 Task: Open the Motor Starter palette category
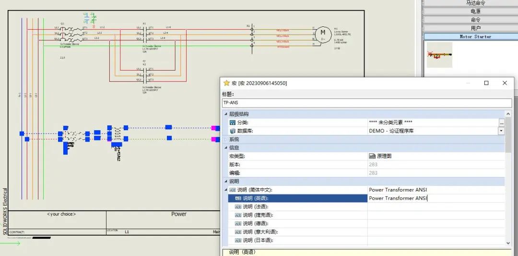[x=475, y=37]
